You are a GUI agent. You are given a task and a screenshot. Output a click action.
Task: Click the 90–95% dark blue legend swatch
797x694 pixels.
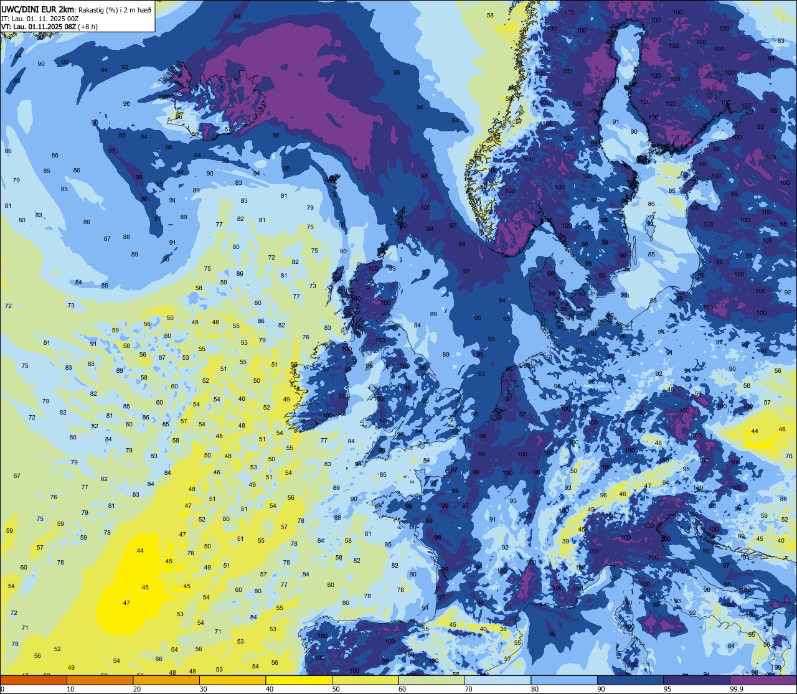coord(630,680)
